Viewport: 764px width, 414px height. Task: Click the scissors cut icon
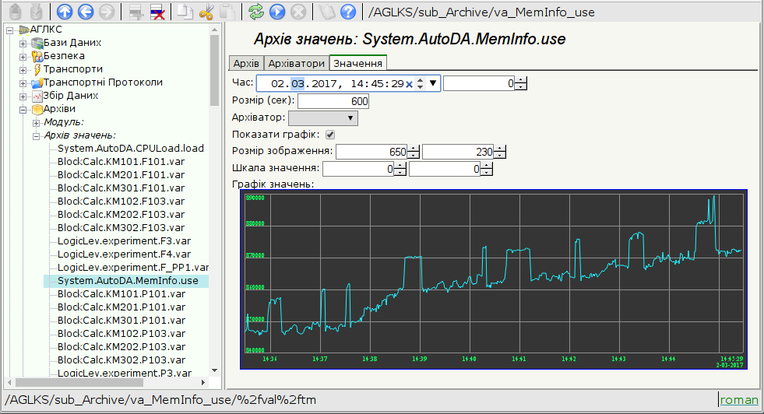click(x=206, y=12)
